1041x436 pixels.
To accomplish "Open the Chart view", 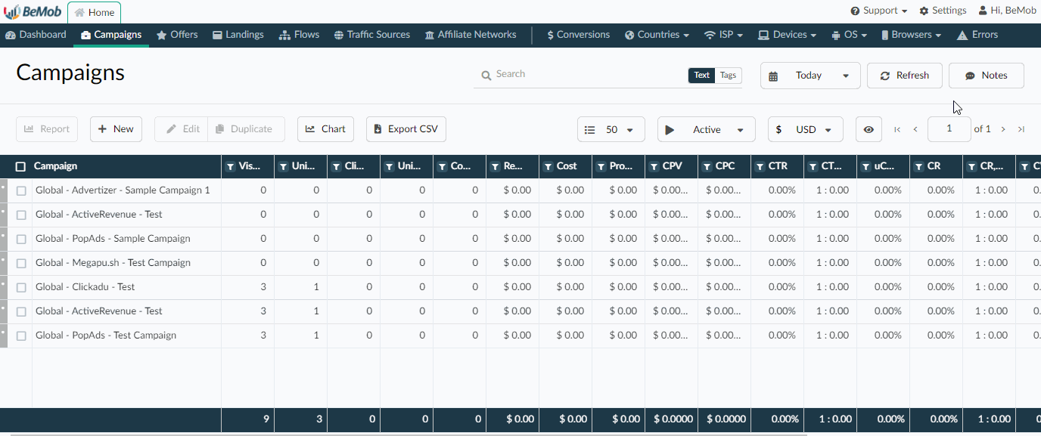I will (x=325, y=129).
